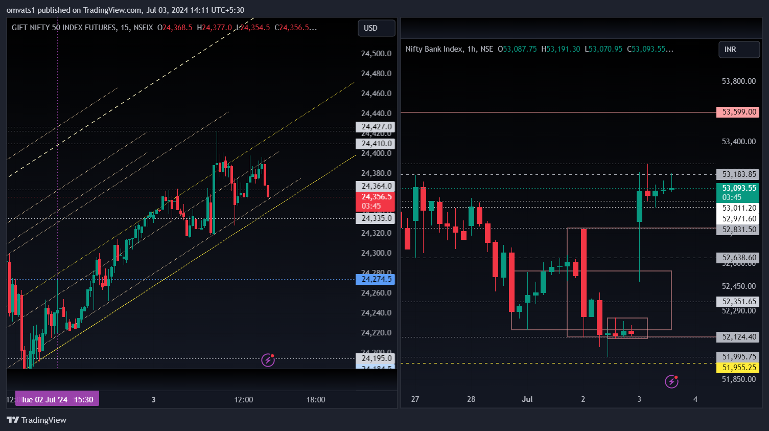Select the 24,195.0 price label
The width and height of the screenshot is (769, 431).
point(376,358)
